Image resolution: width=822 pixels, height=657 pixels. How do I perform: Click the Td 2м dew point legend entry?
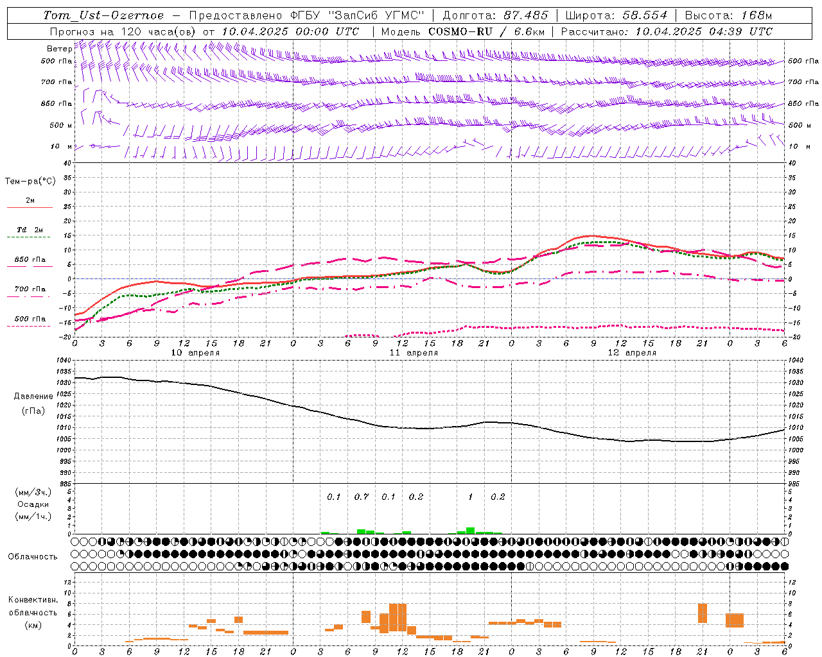(30, 230)
